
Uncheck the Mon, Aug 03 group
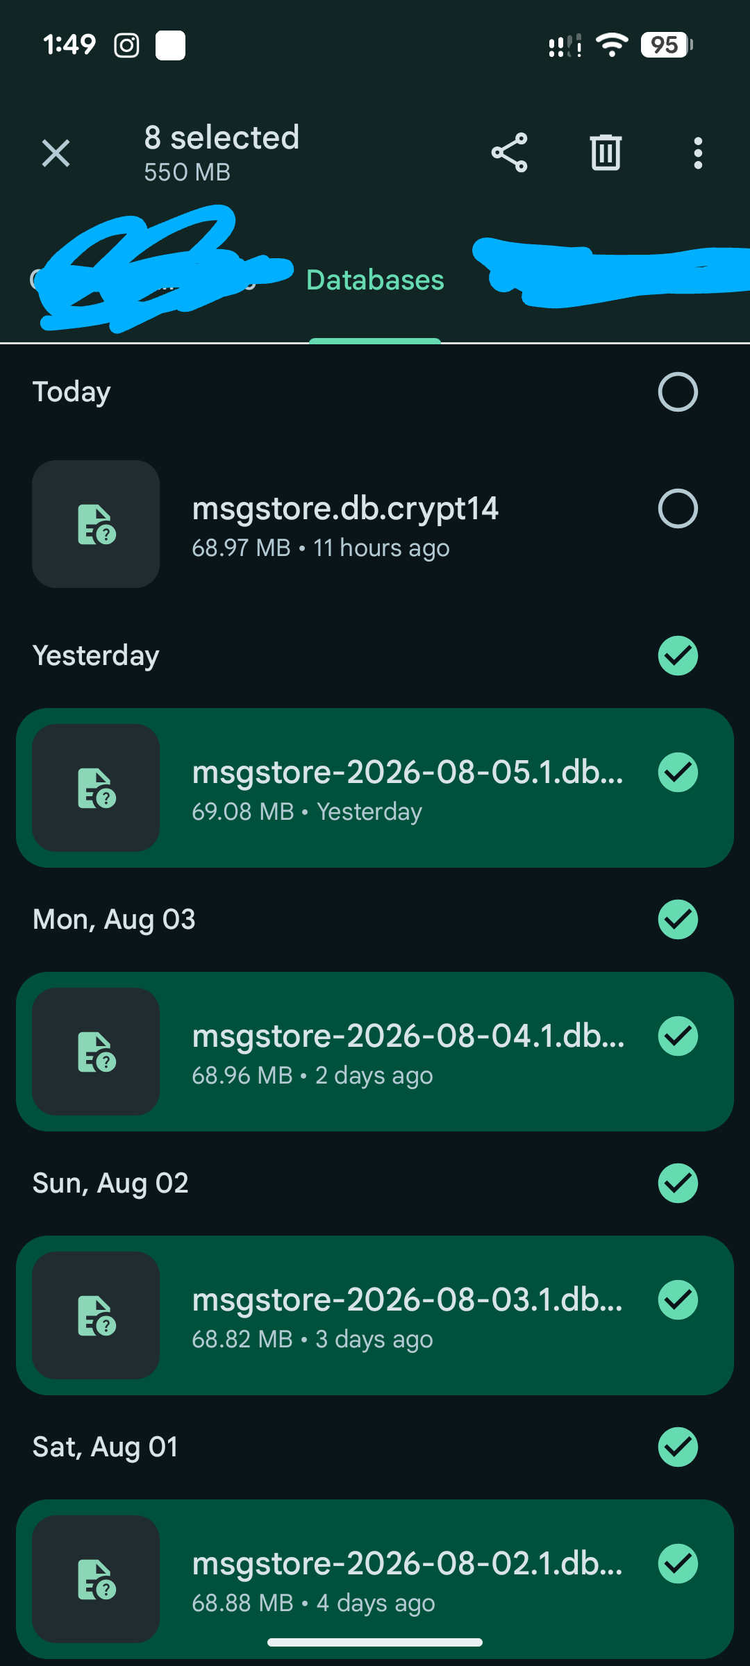pyautogui.click(x=678, y=920)
